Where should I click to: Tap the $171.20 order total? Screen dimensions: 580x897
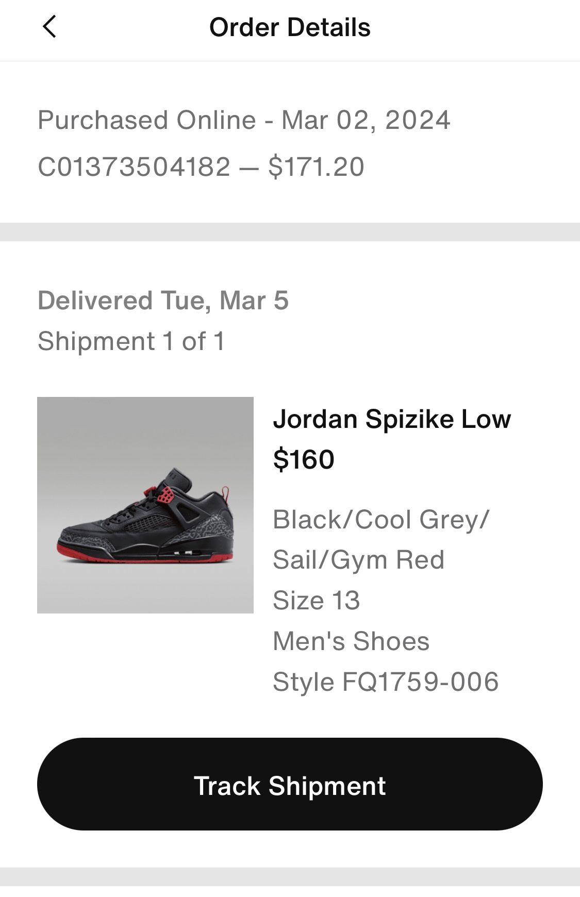click(x=316, y=167)
